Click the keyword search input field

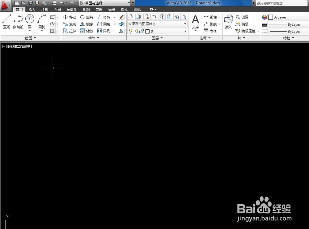tap(282, 3)
